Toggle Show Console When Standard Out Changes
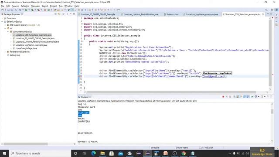Viewport: 279px width, 157px height. (245, 96)
